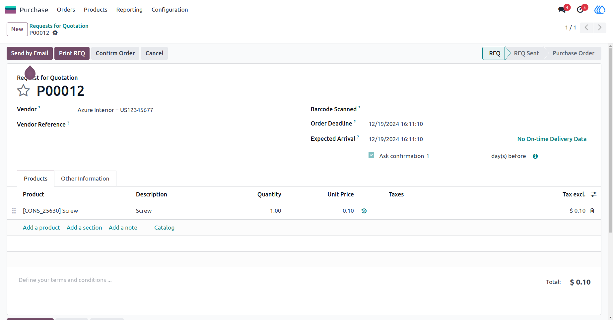Viewport: 613px width, 320px height.
Task: Go to the next record arrow
Action: tap(600, 27)
